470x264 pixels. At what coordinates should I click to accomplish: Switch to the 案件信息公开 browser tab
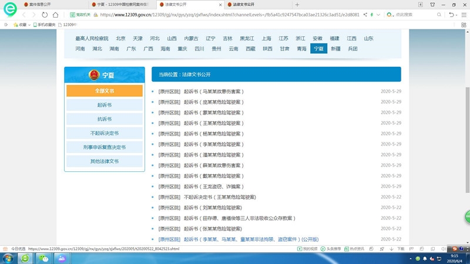pyautogui.click(x=40, y=4)
